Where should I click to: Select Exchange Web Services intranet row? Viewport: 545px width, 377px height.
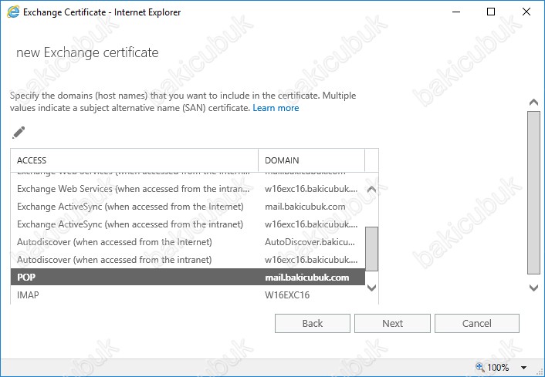[188, 188]
